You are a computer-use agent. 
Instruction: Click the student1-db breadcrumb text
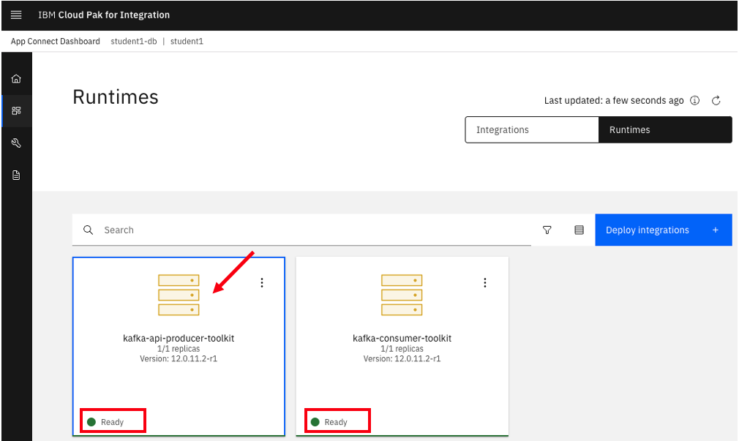[134, 42]
